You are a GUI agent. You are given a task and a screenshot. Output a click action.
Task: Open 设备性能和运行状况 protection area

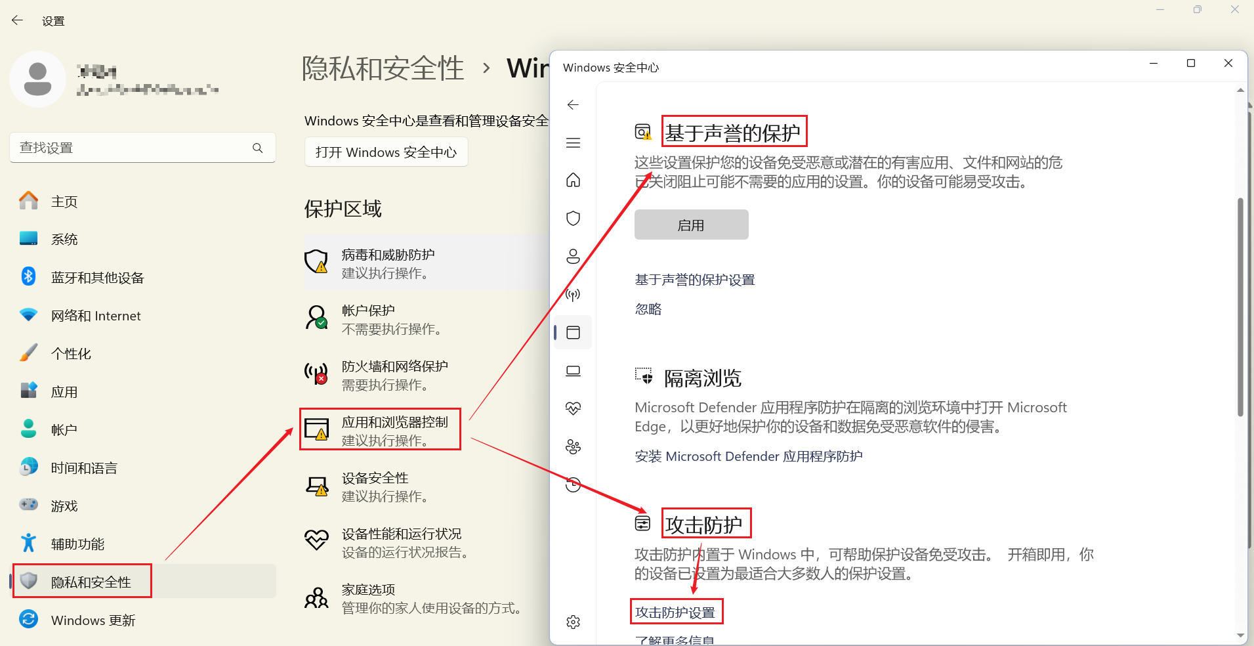[427, 542]
